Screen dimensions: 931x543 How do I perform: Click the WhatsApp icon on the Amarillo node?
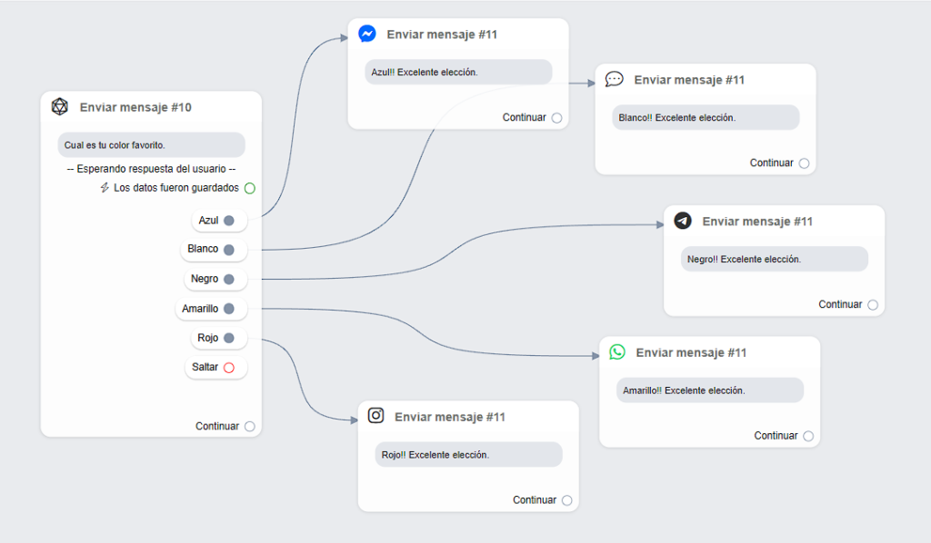[x=617, y=352]
